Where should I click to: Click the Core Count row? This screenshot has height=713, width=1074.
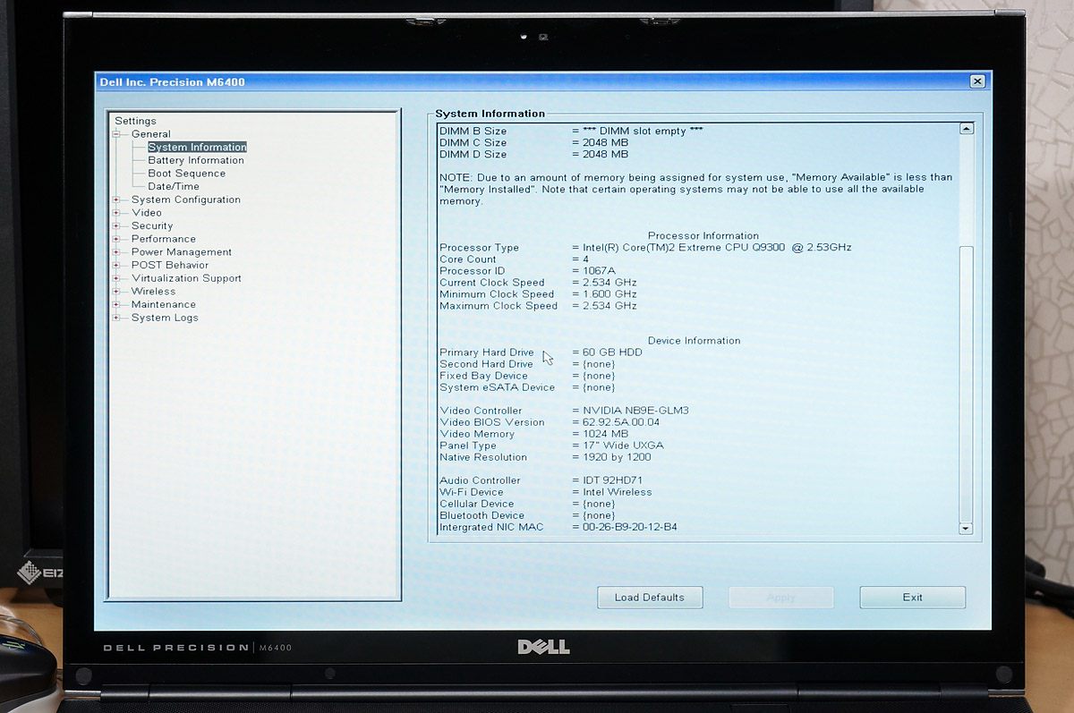point(514,259)
